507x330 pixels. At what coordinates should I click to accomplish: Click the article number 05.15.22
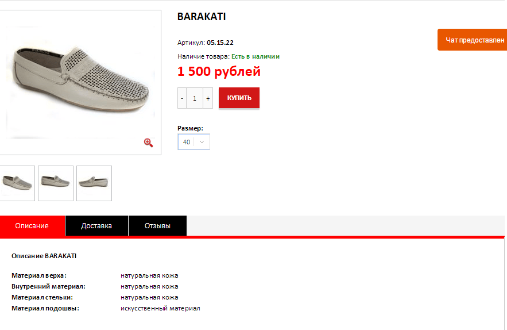click(220, 43)
